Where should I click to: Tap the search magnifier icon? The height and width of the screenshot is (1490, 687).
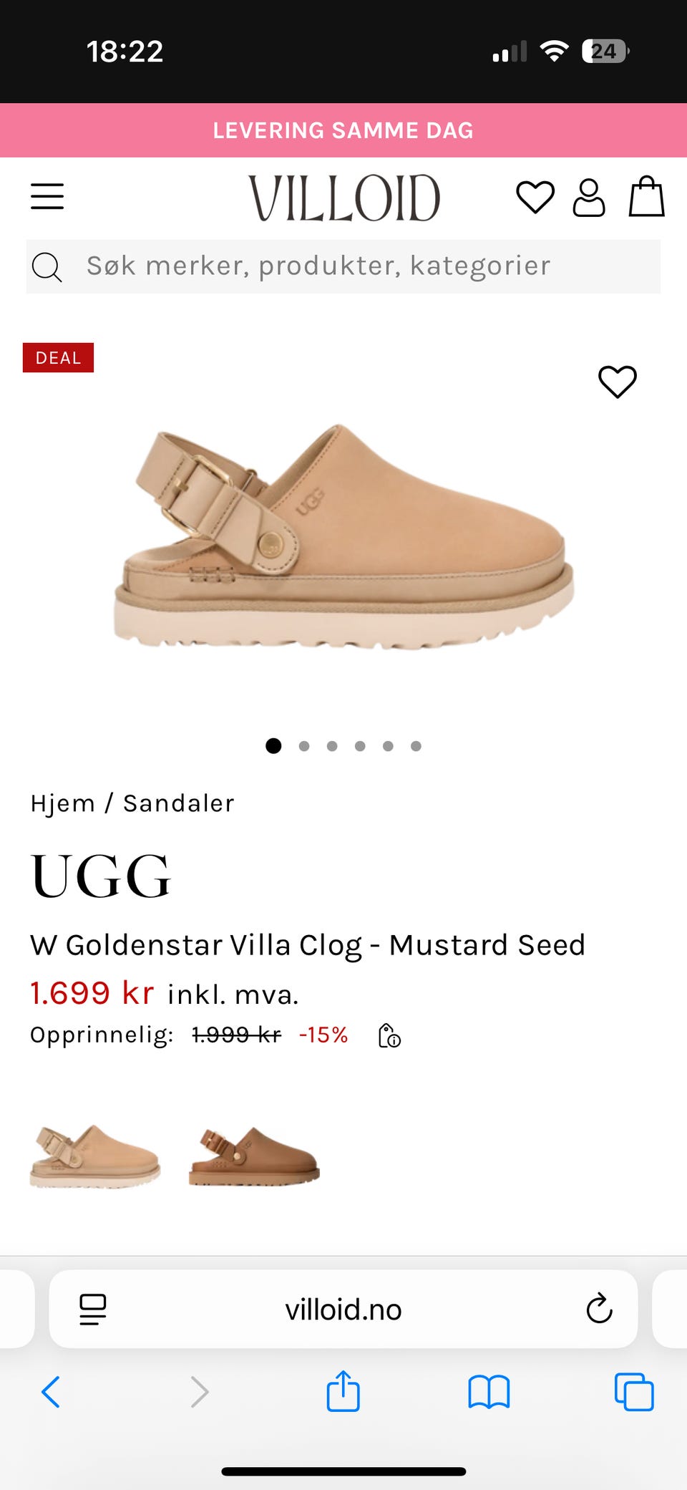click(47, 267)
